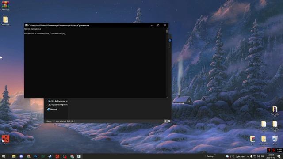Click the console window title bar icon
The width and height of the screenshot is (283, 159).
(27, 25)
